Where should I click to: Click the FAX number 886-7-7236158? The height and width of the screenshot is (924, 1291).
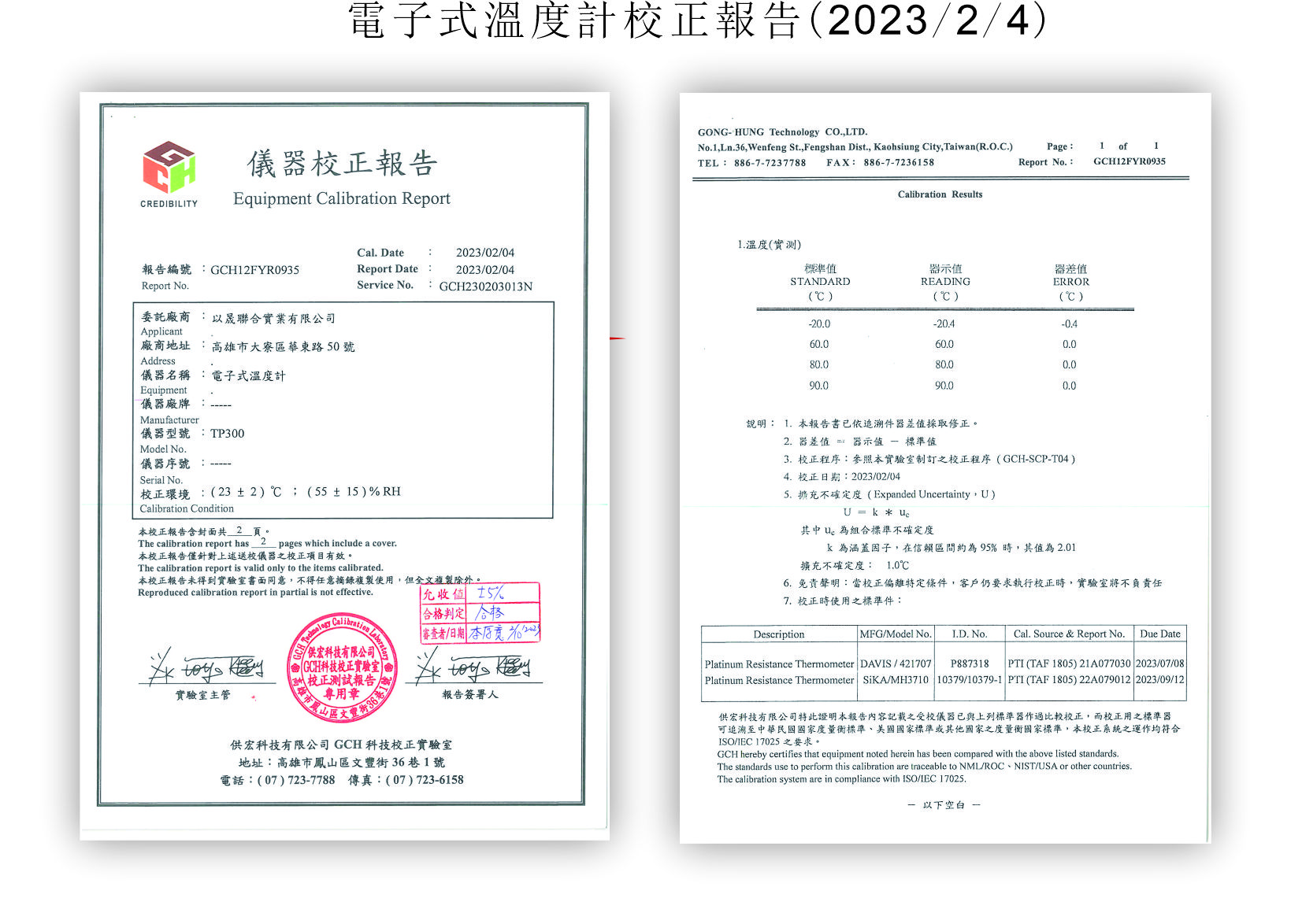tap(899, 163)
